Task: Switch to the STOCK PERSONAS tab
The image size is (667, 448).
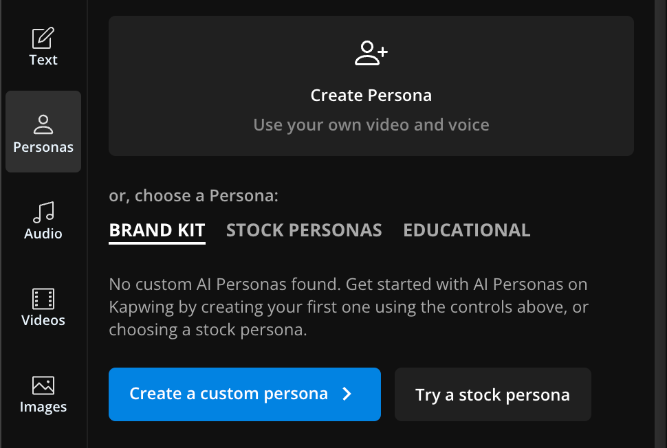Action: tap(304, 230)
